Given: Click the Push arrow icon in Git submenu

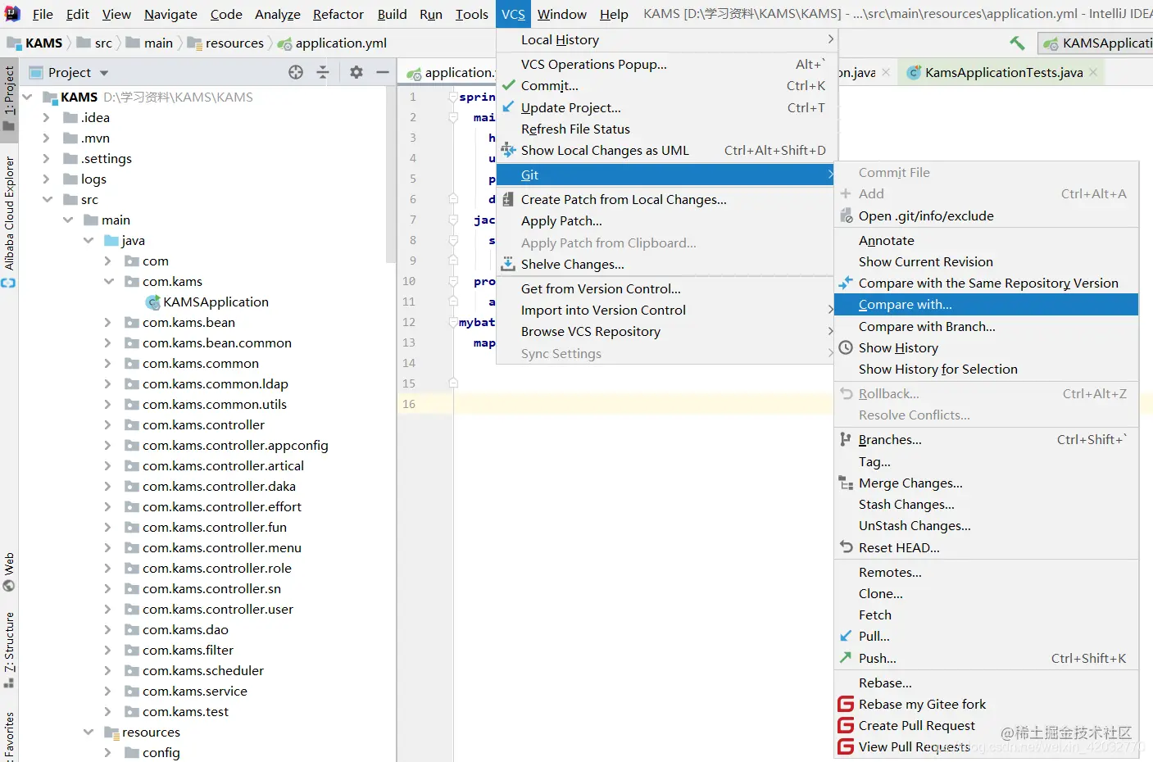Looking at the screenshot, I should pos(847,658).
